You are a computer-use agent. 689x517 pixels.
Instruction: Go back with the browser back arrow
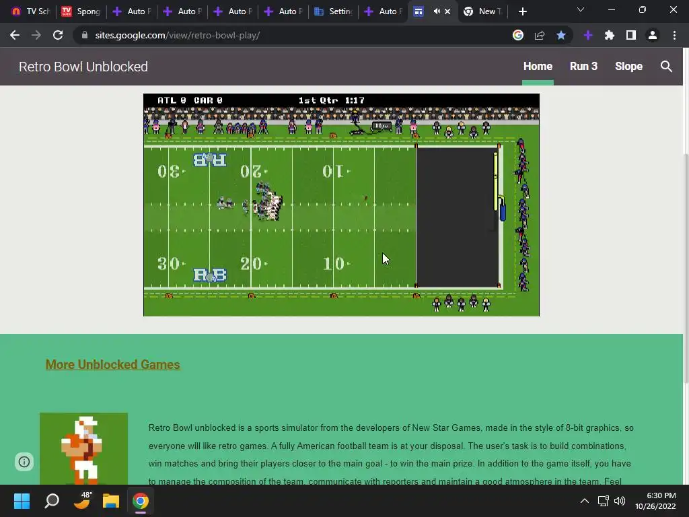click(x=15, y=35)
